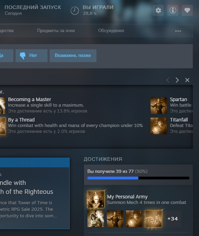This screenshot has height=236, width=199.
Task: Click the Нет thumbs-down button
Action: pyautogui.click(x=31, y=56)
